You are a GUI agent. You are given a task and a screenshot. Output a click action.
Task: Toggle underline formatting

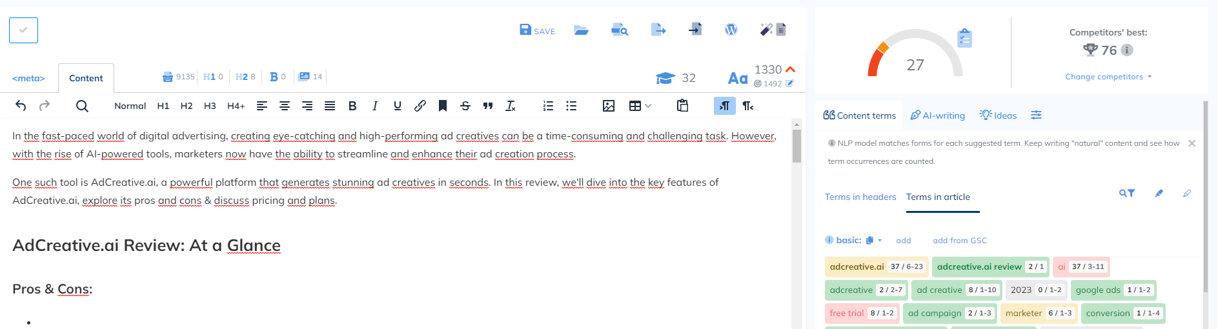(397, 106)
